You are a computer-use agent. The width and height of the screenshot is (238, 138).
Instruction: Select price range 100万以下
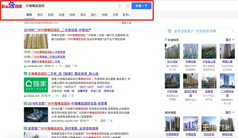[x=70, y=87]
